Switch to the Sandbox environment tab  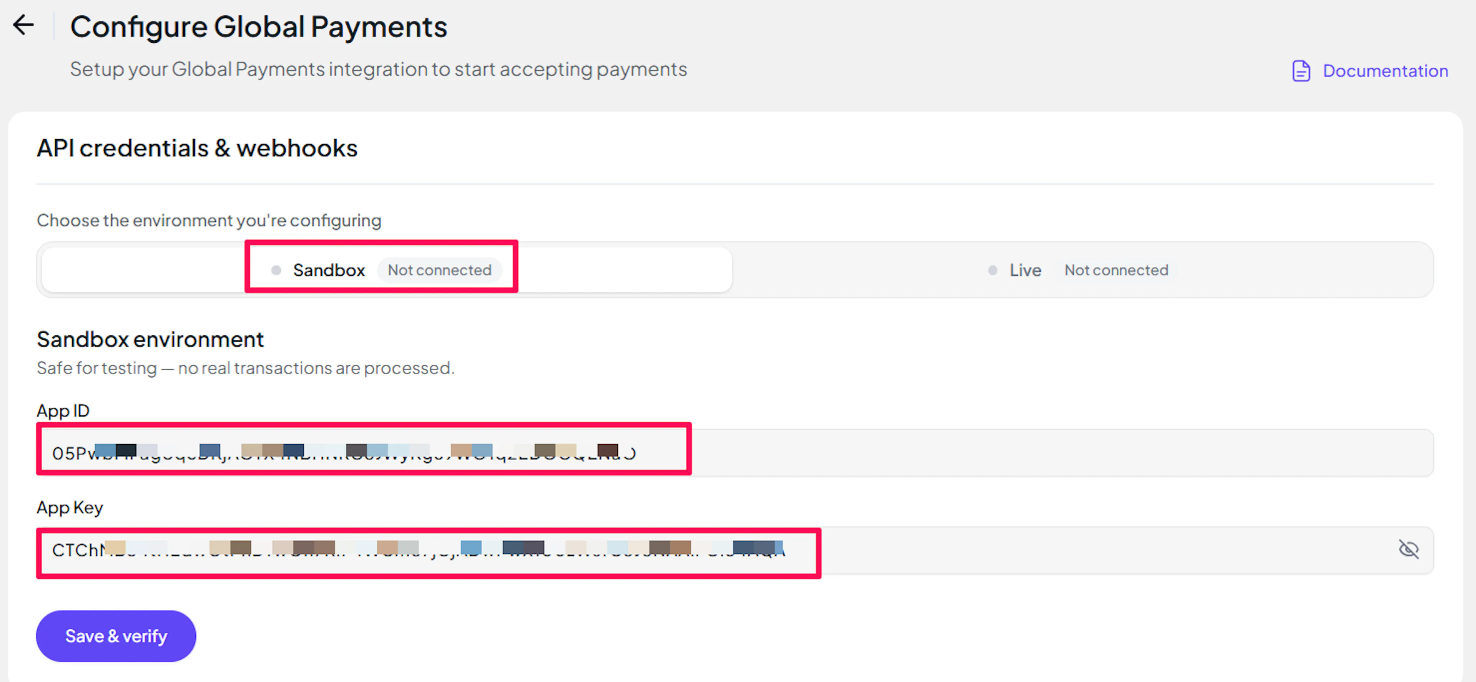tap(387, 270)
